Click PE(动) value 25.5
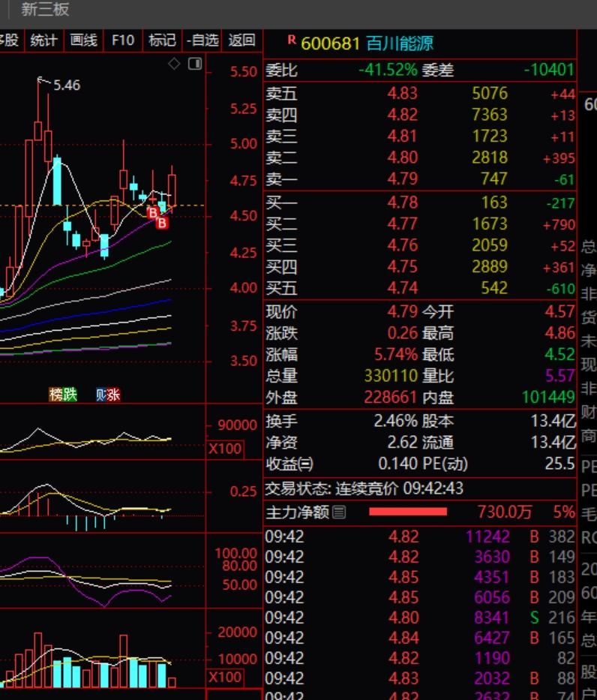This screenshot has width=597, height=700. coord(559,464)
